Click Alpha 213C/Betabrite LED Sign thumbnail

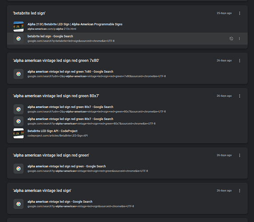pos(19,27)
